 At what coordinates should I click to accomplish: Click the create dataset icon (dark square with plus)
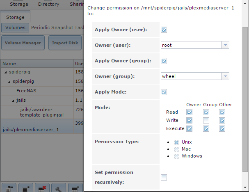[x=25, y=189]
